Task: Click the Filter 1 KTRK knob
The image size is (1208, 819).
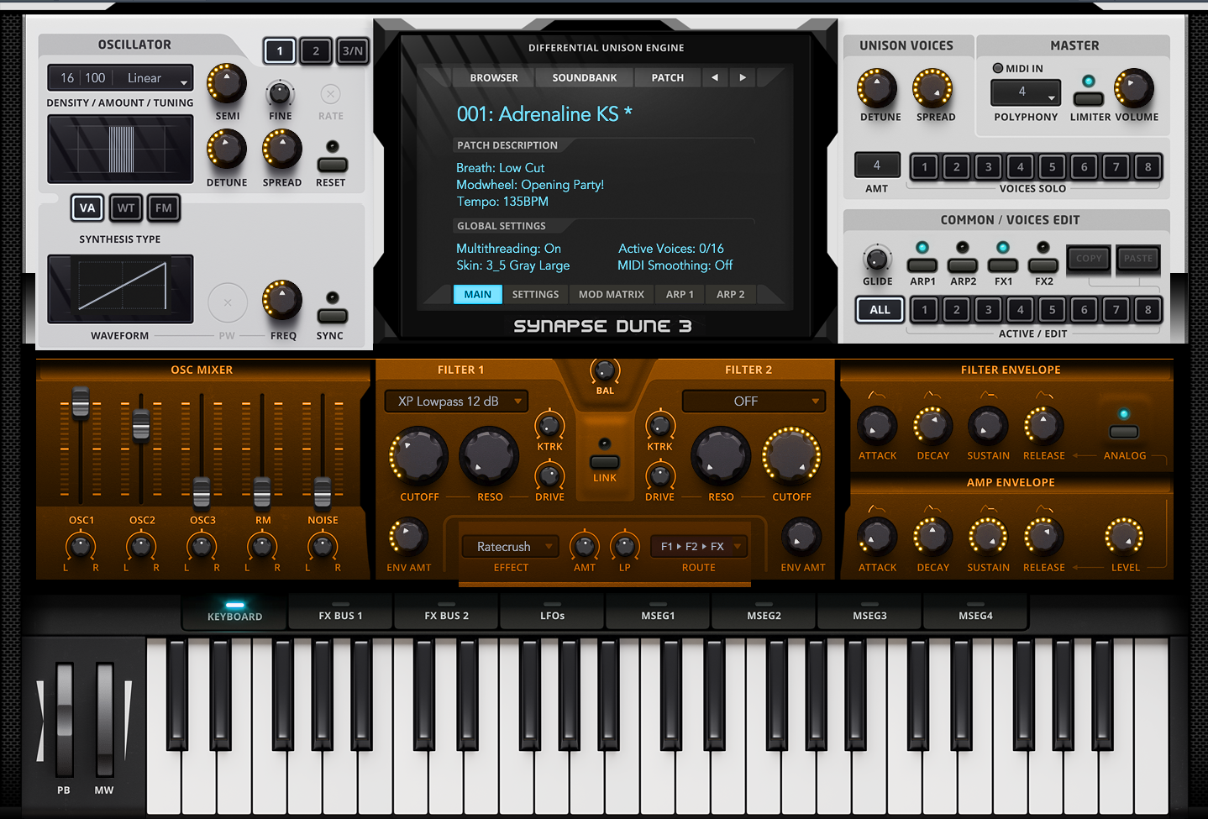Action: [x=549, y=426]
